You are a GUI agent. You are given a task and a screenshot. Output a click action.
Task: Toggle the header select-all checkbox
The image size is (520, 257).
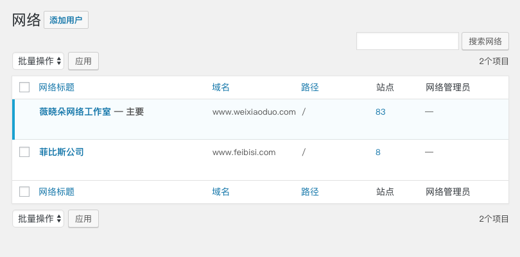click(x=24, y=87)
